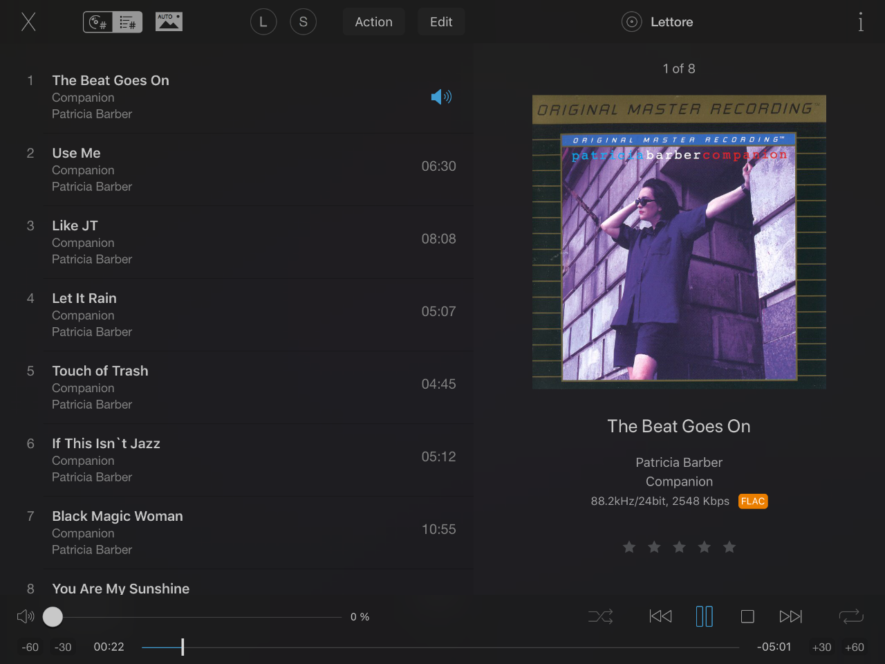Screen dimensions: 885x664
Task: Rate the track two stars
Action: click(x=654, y=547)
